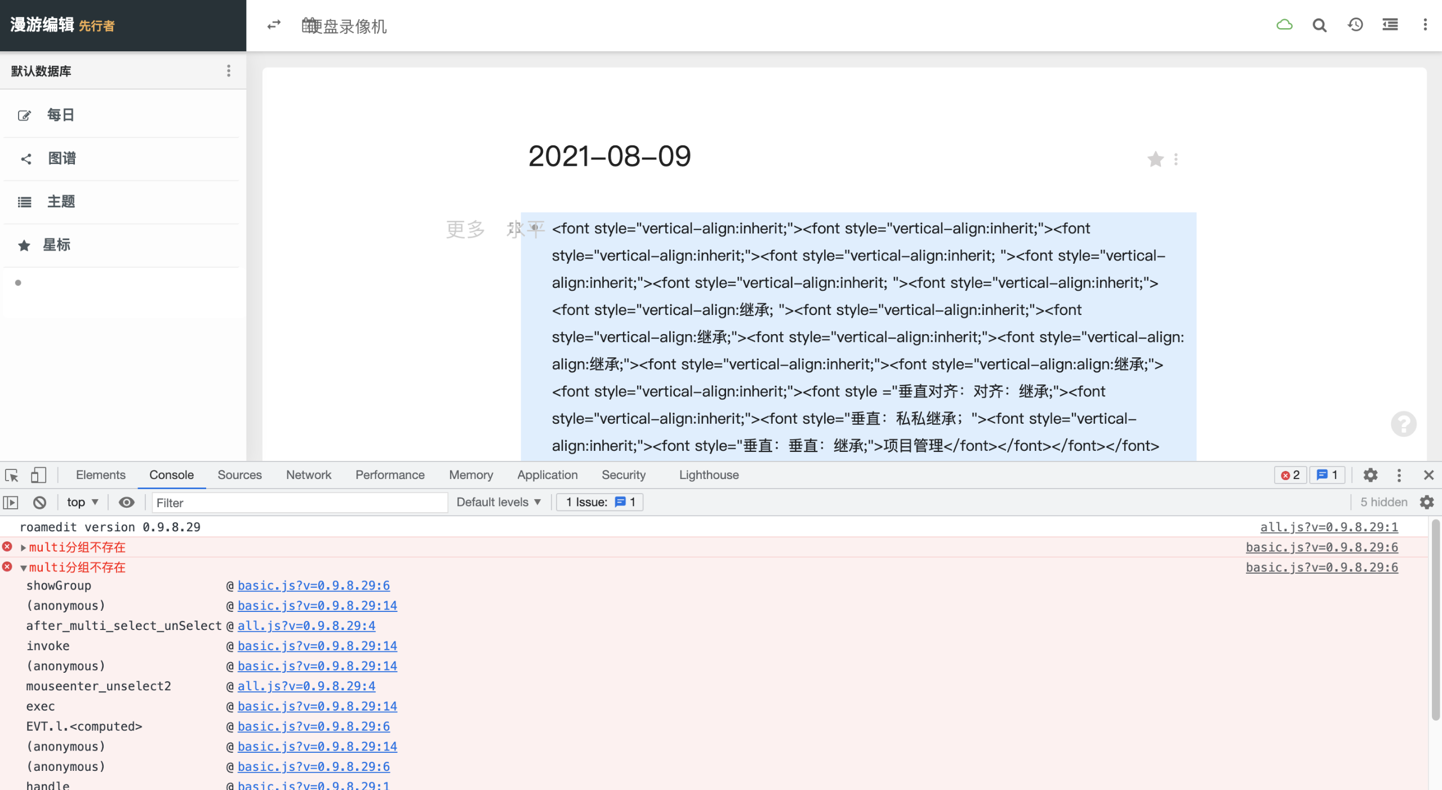Star the 2021-08-09 page
Viewport: 1442px width, 790px height.
coord(1156,159)
